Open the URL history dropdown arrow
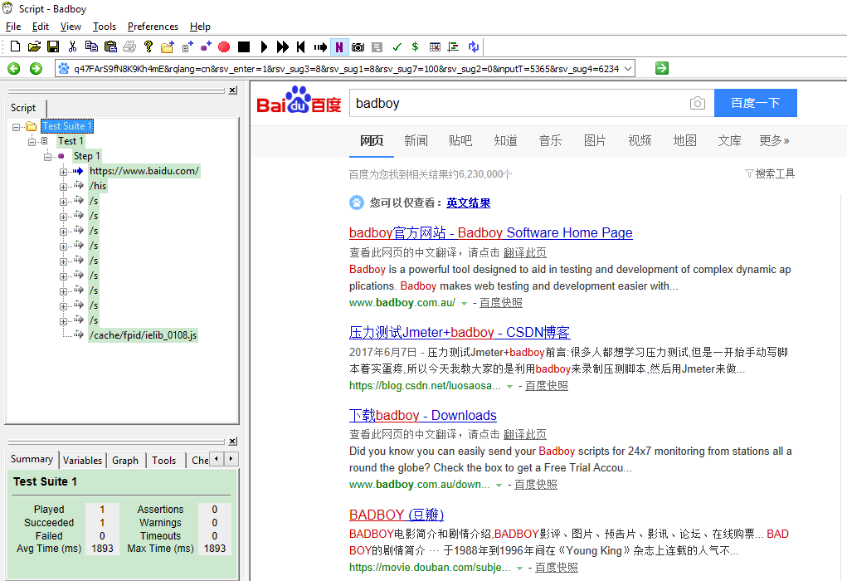Image resolution: width=847 pixels, height=581 pixels. [x=628, y=69]
